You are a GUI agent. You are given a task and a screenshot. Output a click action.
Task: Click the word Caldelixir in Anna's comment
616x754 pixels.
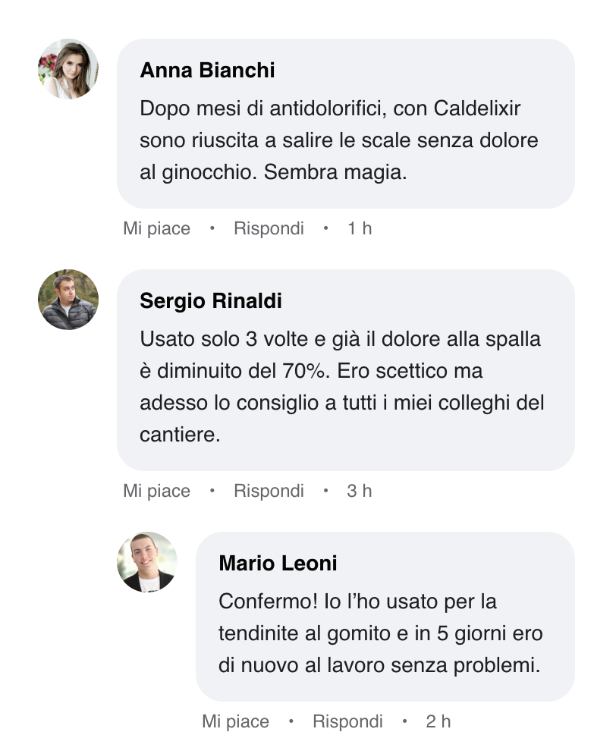point(477,108)
